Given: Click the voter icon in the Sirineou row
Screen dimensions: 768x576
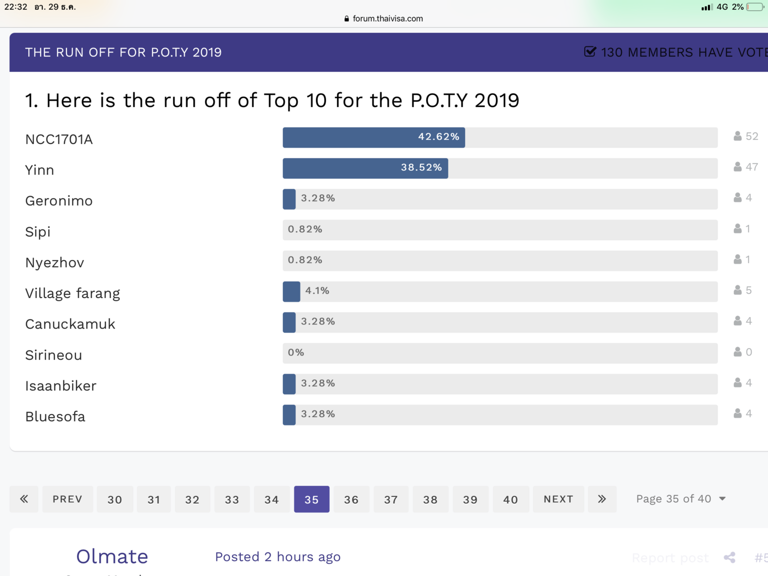Looking at the screenshot, I should (x=737, y=352).
